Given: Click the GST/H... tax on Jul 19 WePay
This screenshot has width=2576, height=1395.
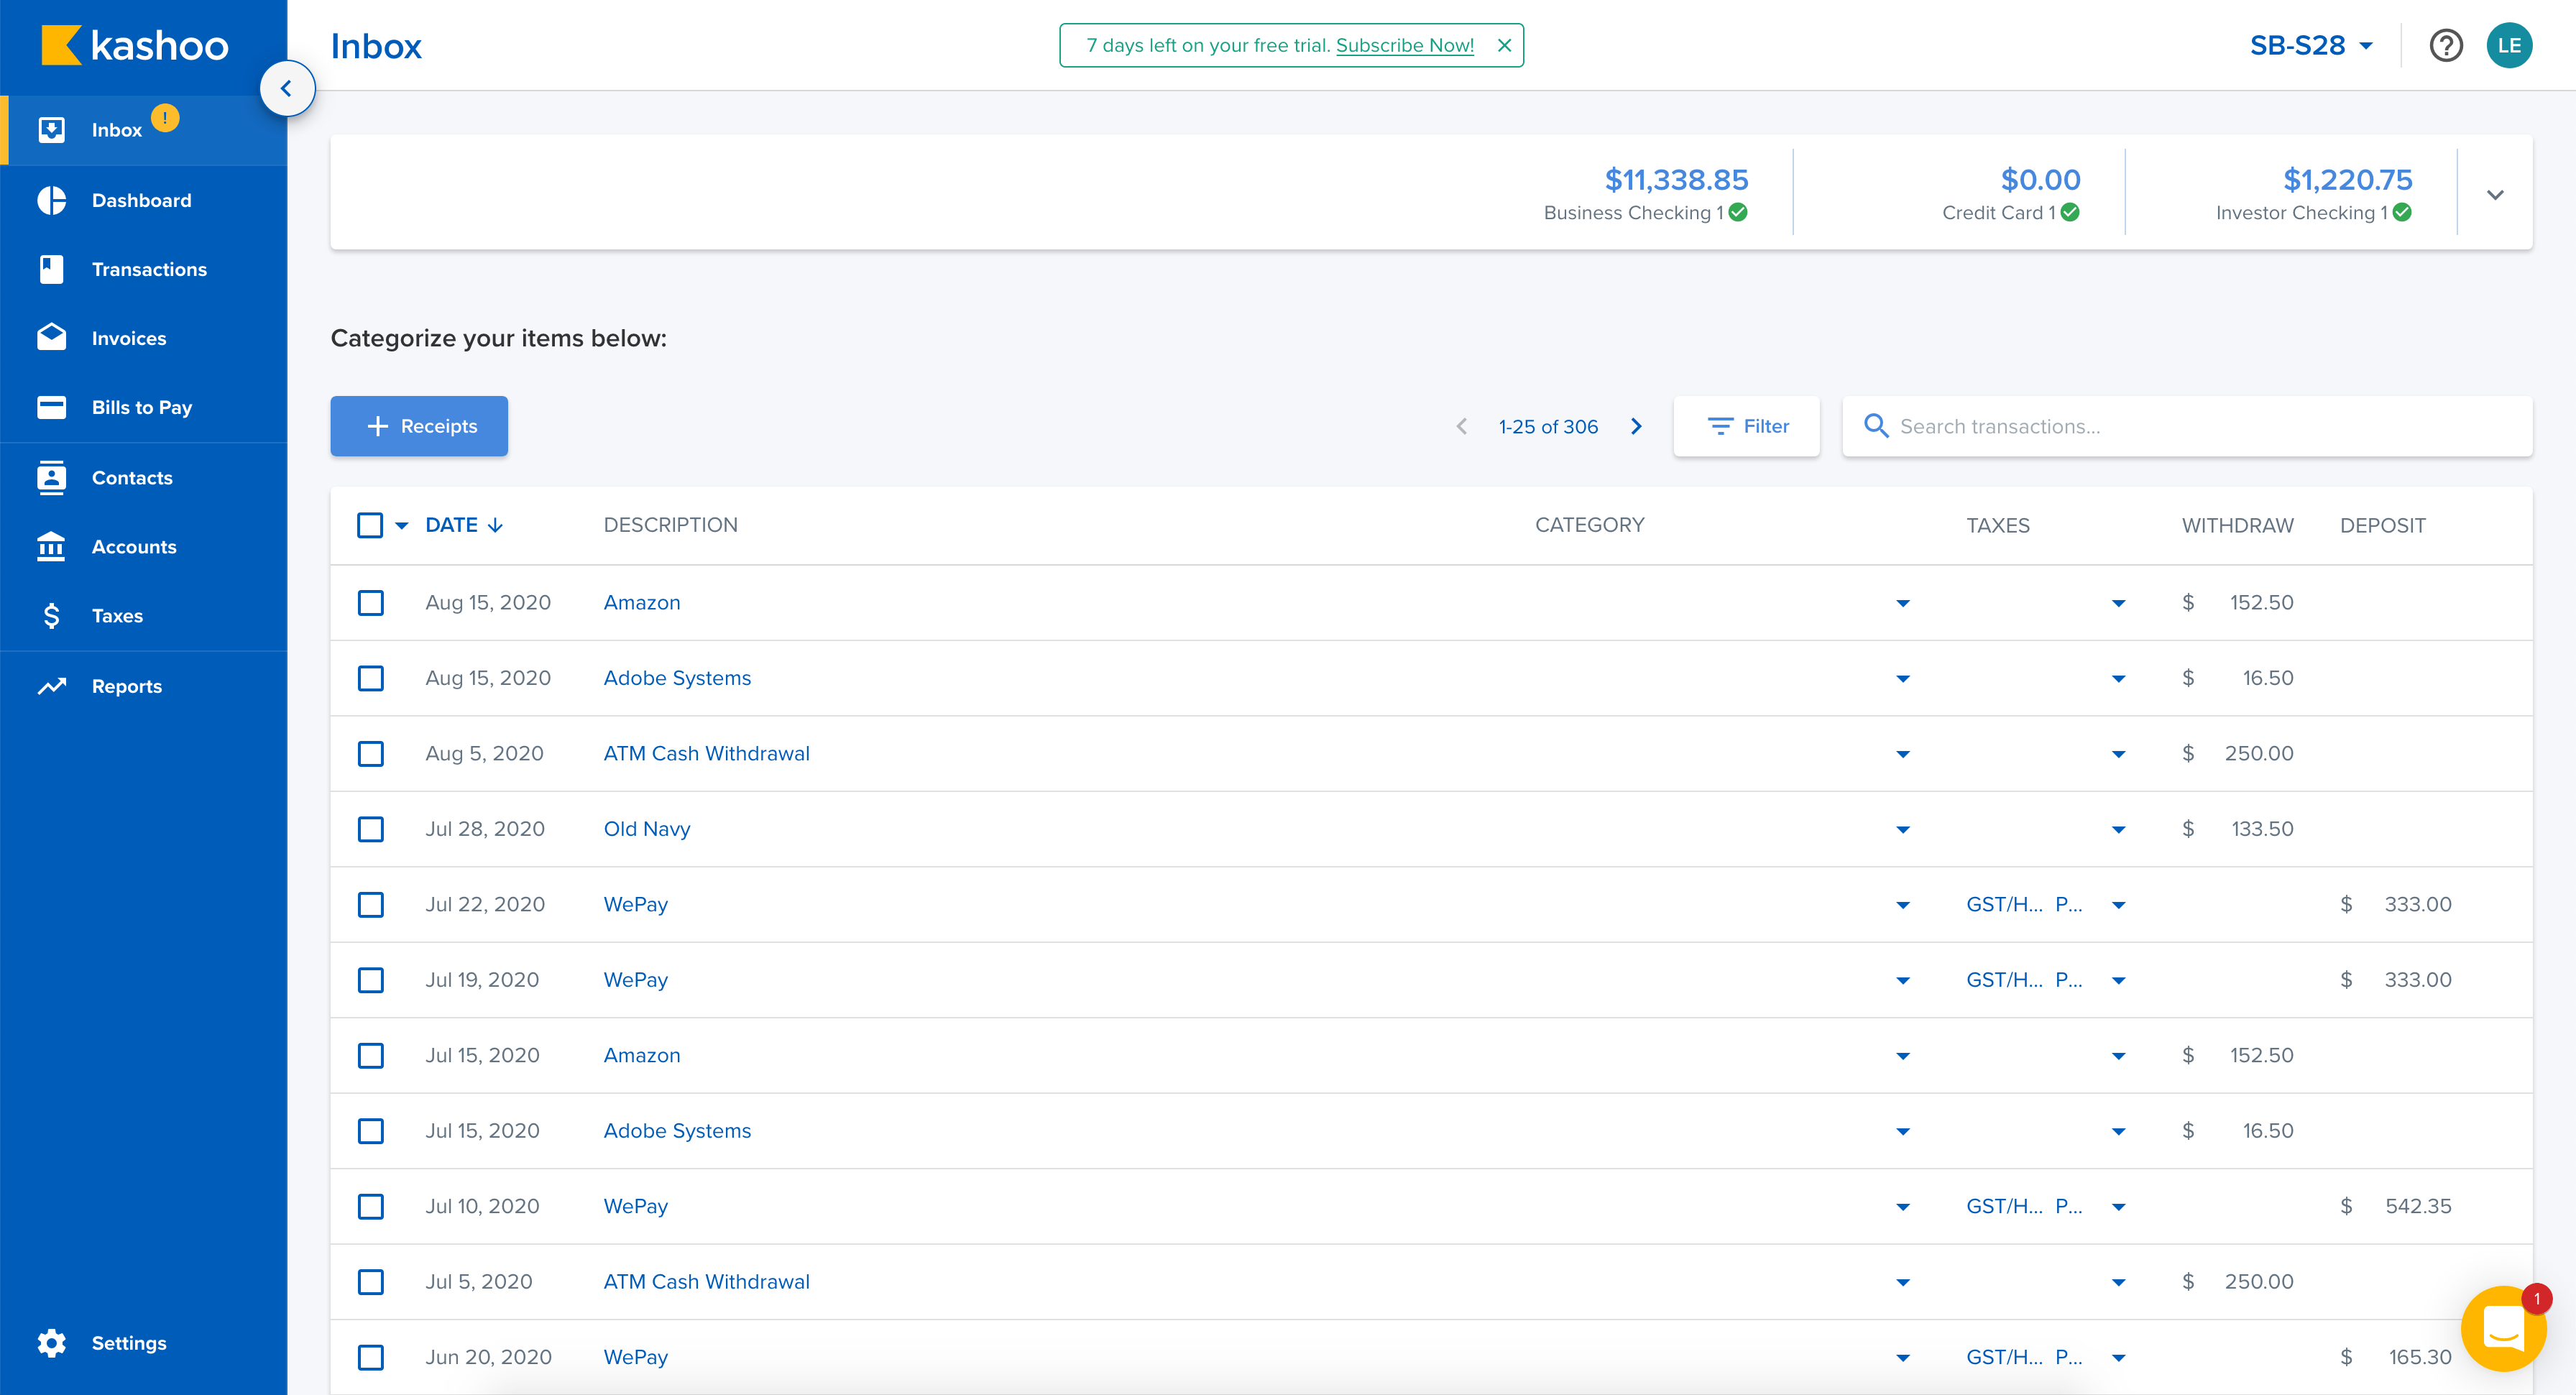Looking at the screenshot, I should [2004, 980].
